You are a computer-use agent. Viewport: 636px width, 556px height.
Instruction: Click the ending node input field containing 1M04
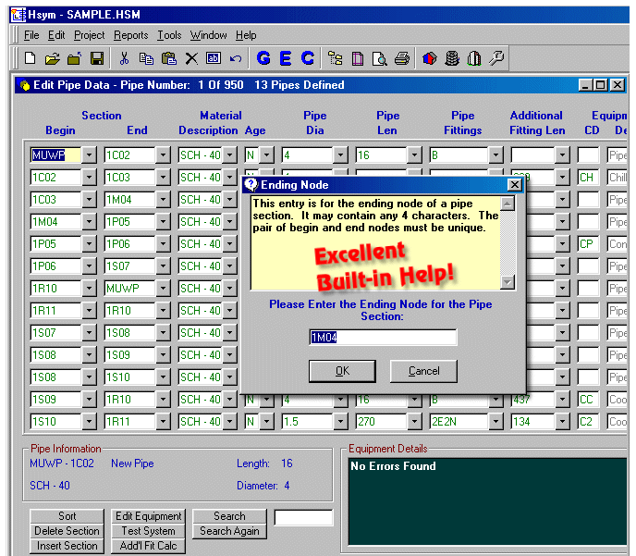pos(383,338)
